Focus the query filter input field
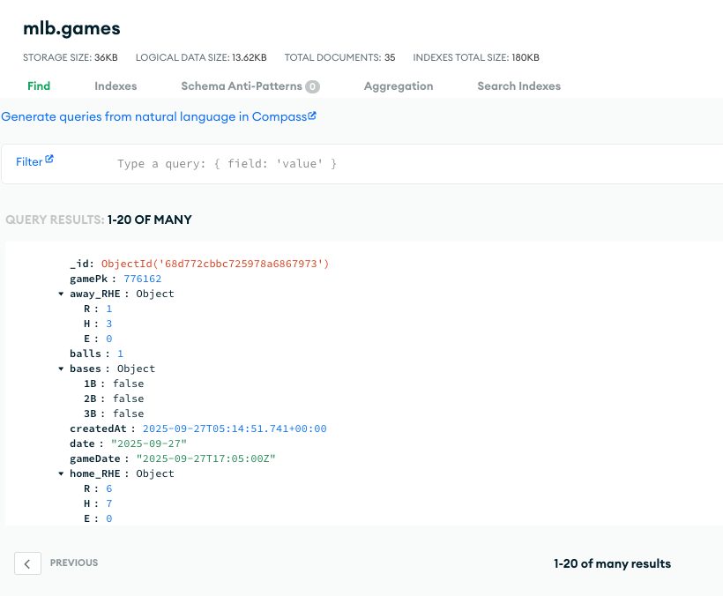 [x=415, y=164]
